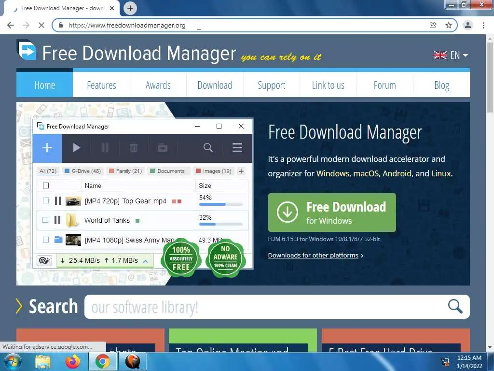Click the browser back arrow
Screen dimensions: 494x371
[11, 25]
